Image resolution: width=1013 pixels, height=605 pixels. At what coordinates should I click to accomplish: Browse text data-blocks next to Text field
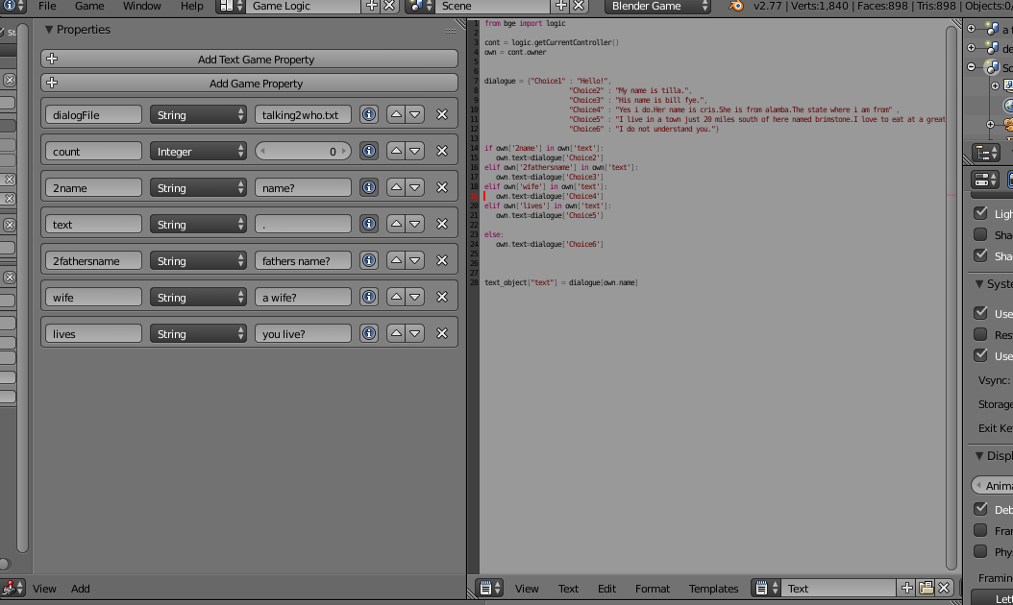(x=766, y=589)
